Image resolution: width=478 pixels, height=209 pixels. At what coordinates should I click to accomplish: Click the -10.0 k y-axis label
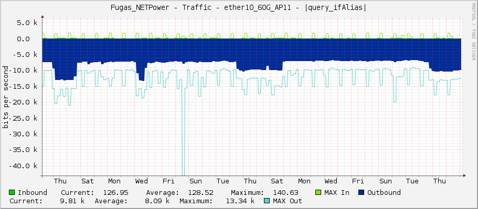(22, 71)
